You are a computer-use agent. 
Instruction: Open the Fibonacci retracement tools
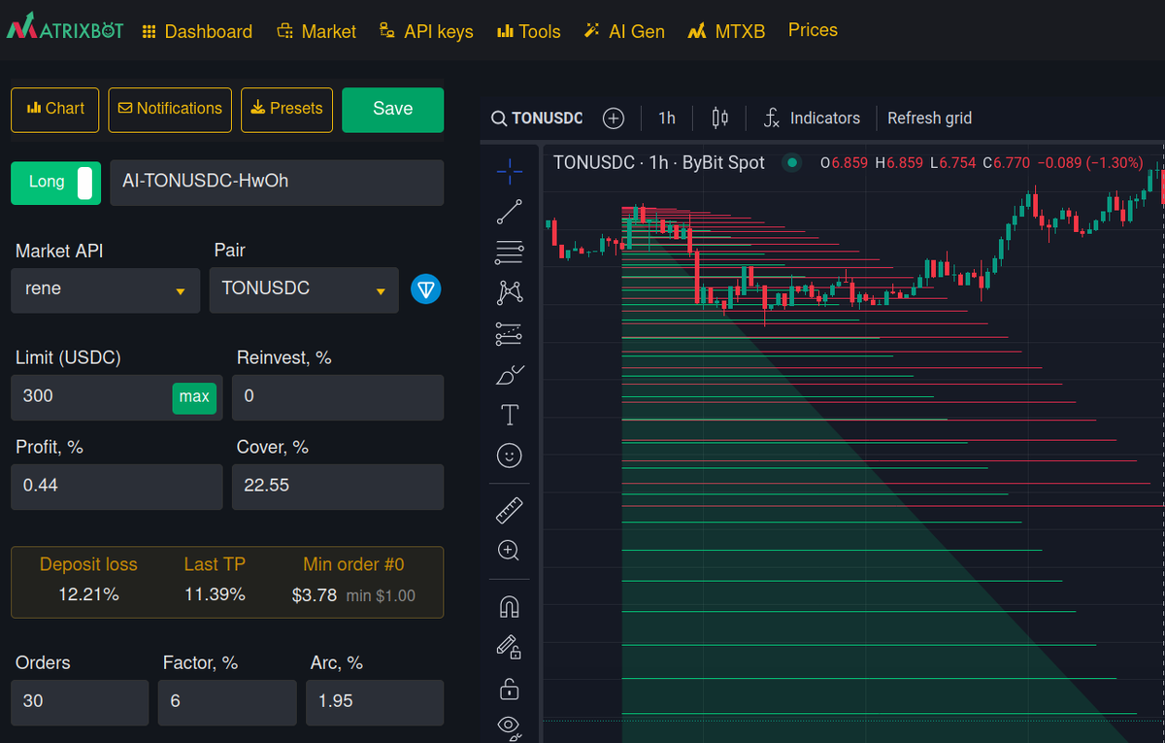coord(509,253)
